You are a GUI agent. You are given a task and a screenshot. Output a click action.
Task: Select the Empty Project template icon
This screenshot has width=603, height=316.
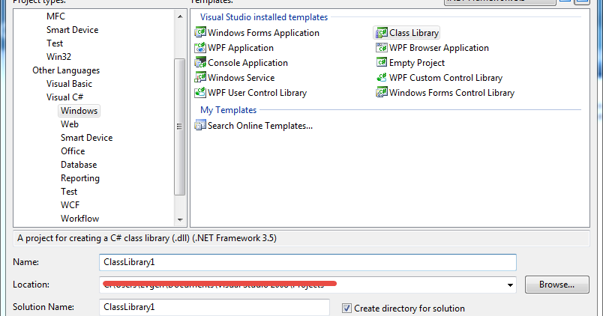[382, 63]
